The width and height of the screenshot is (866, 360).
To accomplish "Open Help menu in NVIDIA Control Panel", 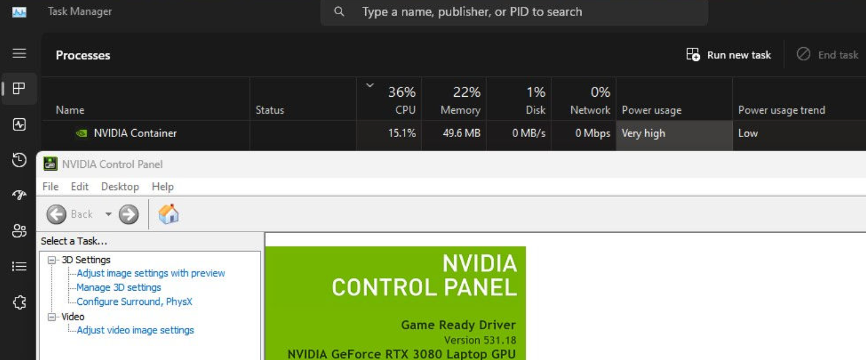I will (163, 187).
